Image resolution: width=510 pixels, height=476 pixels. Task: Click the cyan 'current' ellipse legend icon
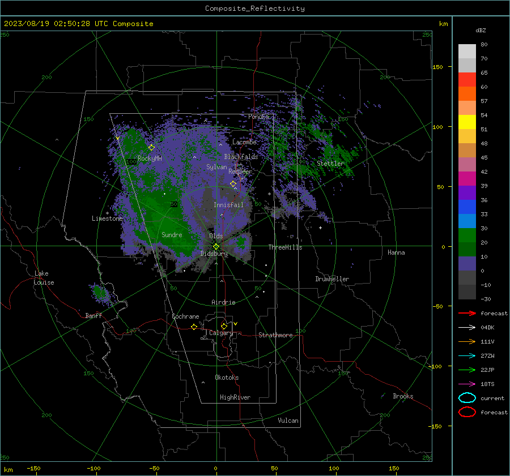(x=467, y=398)
